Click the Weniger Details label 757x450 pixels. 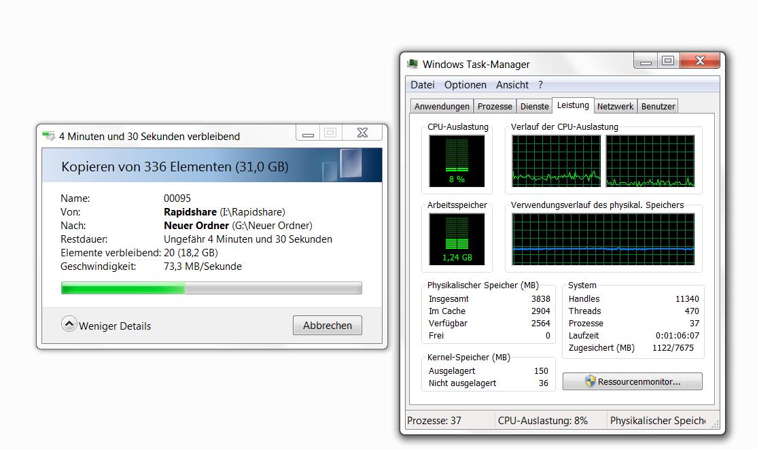(115, 326)
